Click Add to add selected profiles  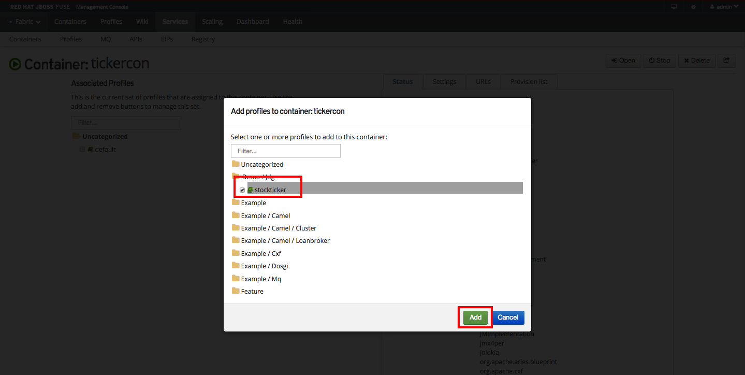(475, 318)
